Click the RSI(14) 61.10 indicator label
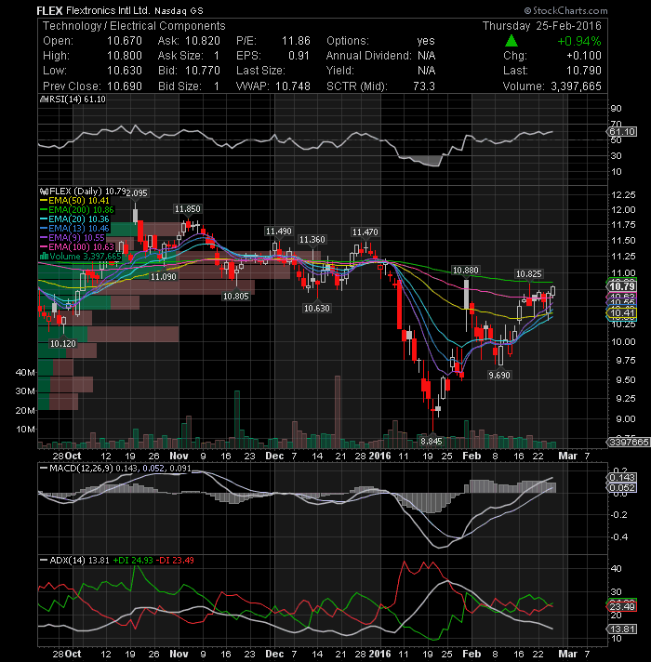Screen dimensions: 651x662 (x=77, y=99)
